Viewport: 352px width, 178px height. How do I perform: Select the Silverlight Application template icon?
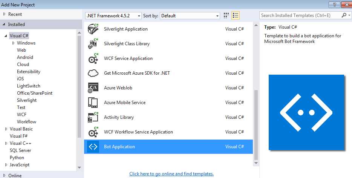93,29
